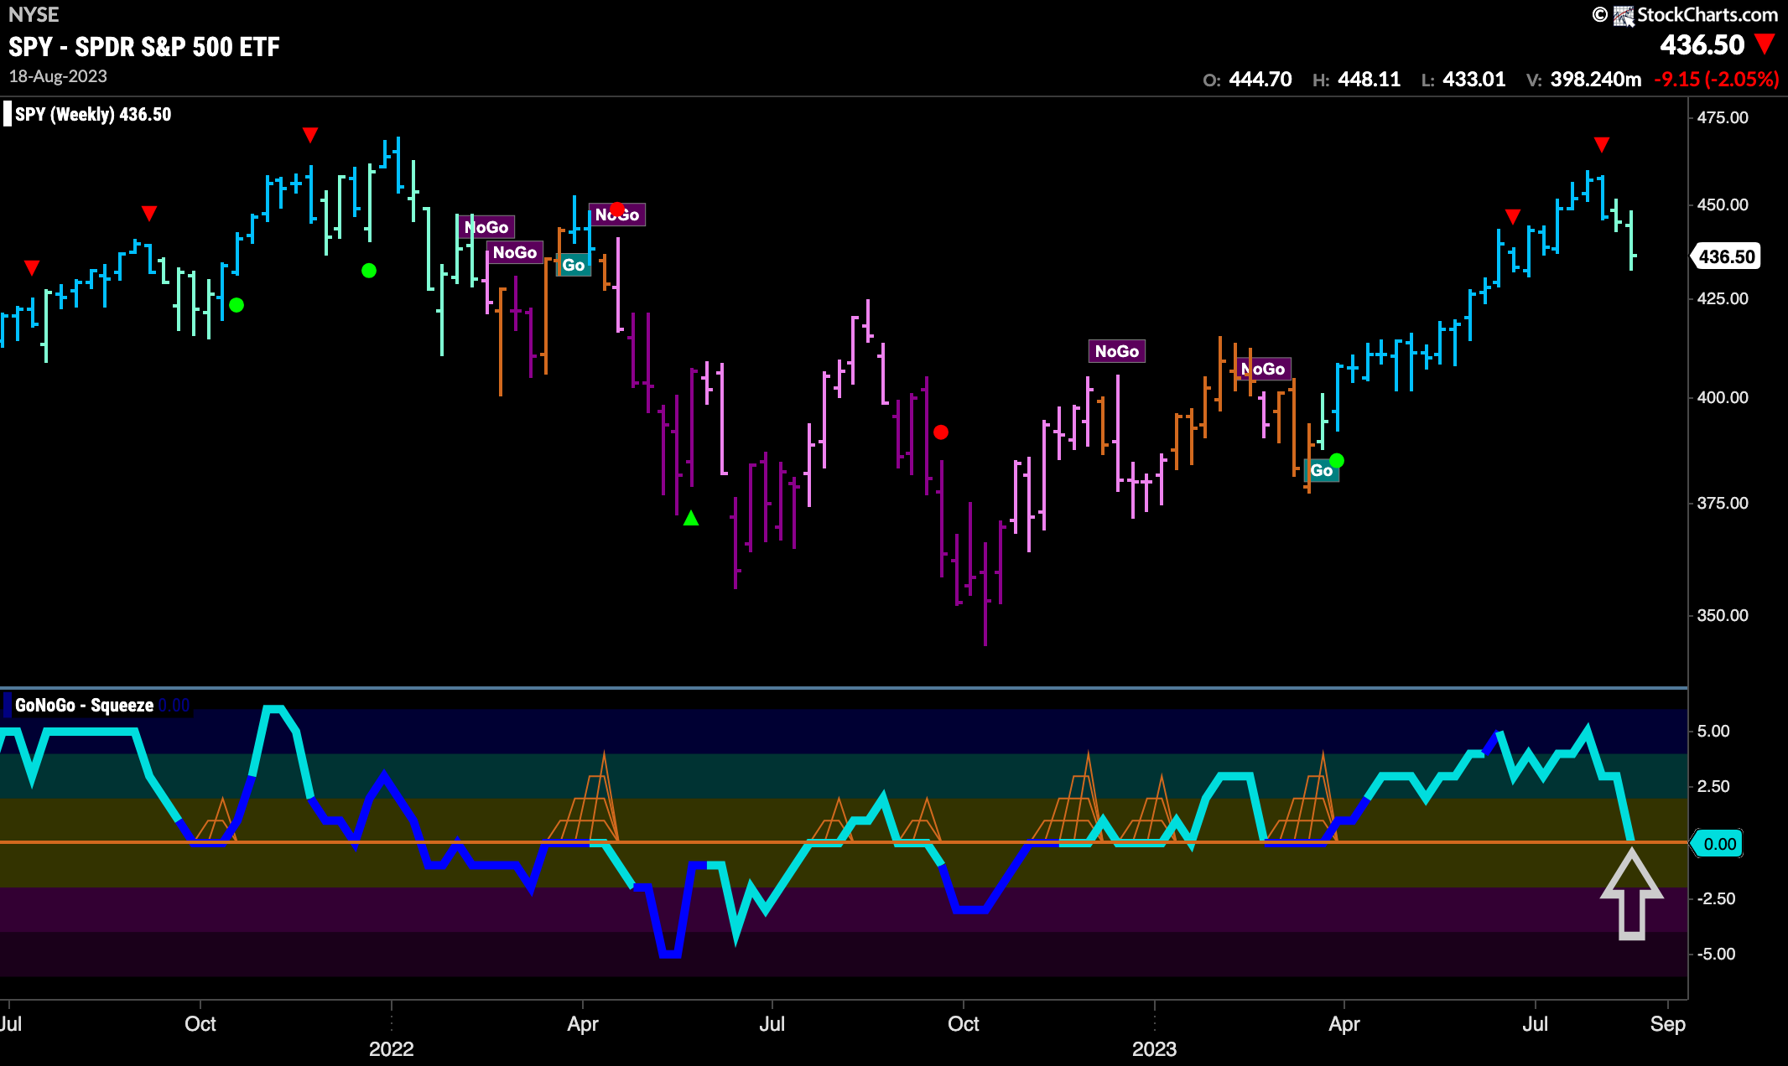Image resolution: width=1788 pixels, height=1066 pixels.
Task: Click the Go label near March 2023
Action: (1321, 470)
